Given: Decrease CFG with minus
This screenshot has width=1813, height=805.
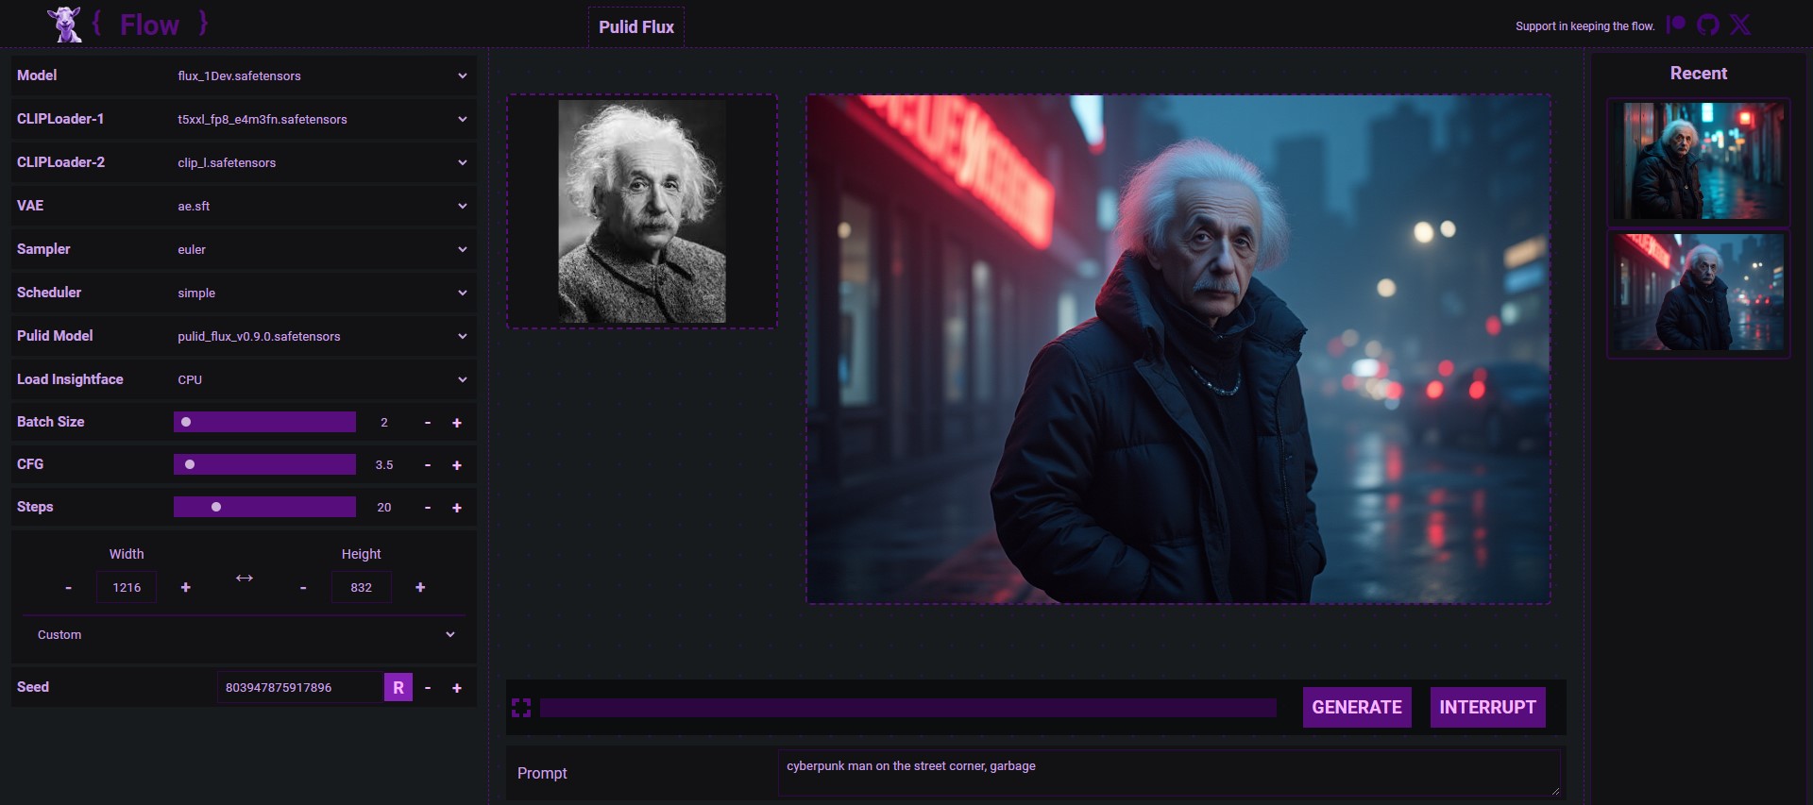Looking at the screenshot, I should (x=428, y=465).
